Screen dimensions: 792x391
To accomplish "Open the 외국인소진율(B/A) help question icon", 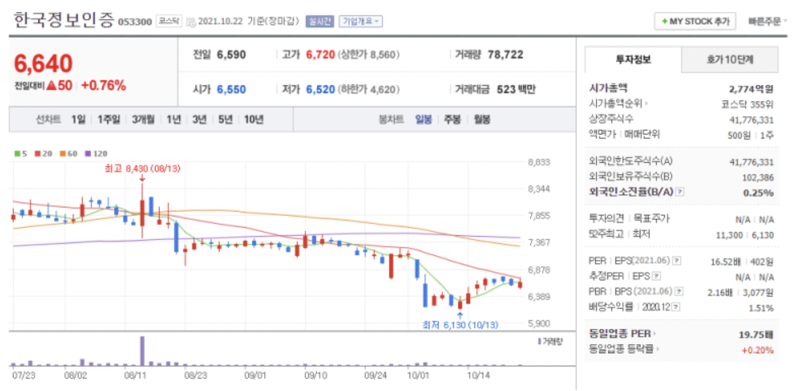I will point(680,192).
